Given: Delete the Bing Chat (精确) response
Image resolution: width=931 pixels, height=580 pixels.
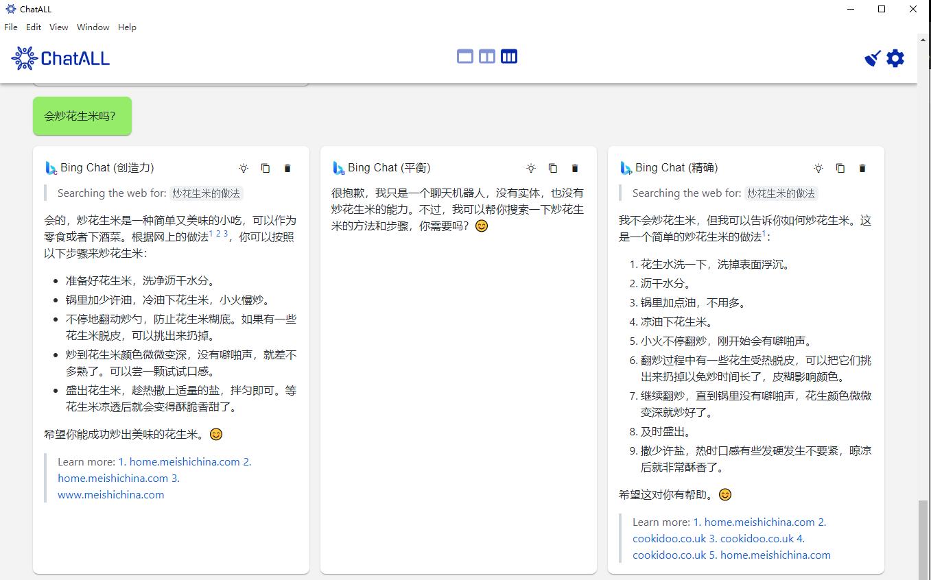Looking at the screenshot, I should tap(862, 168).
